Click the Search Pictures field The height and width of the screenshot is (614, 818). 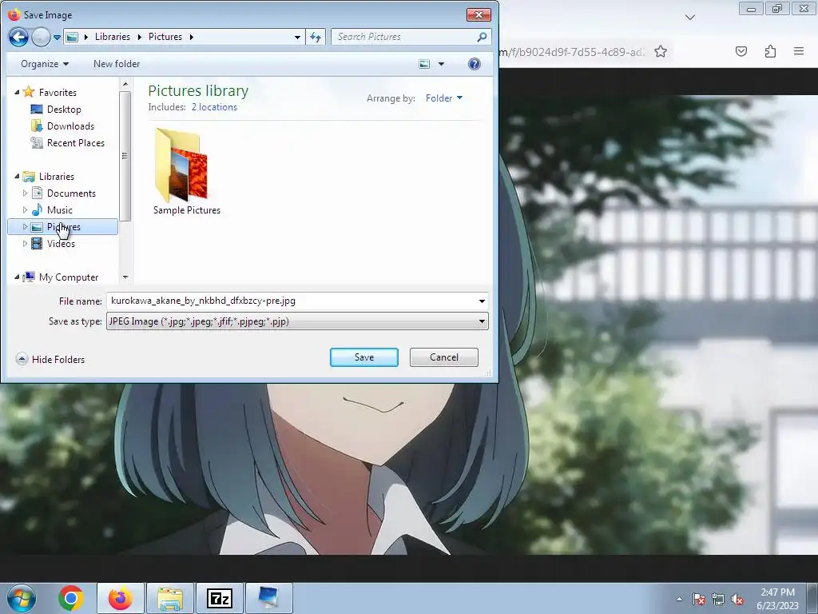[403, 37]
